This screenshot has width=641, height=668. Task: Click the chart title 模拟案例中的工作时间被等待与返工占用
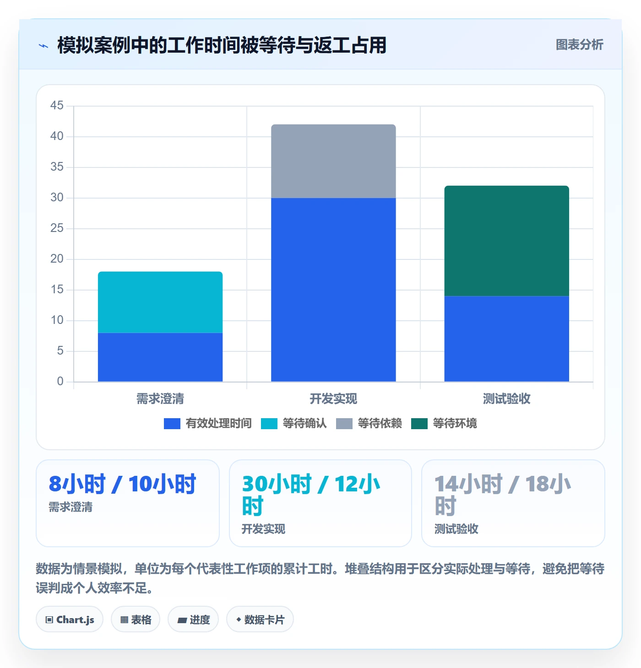pos(222,45)
